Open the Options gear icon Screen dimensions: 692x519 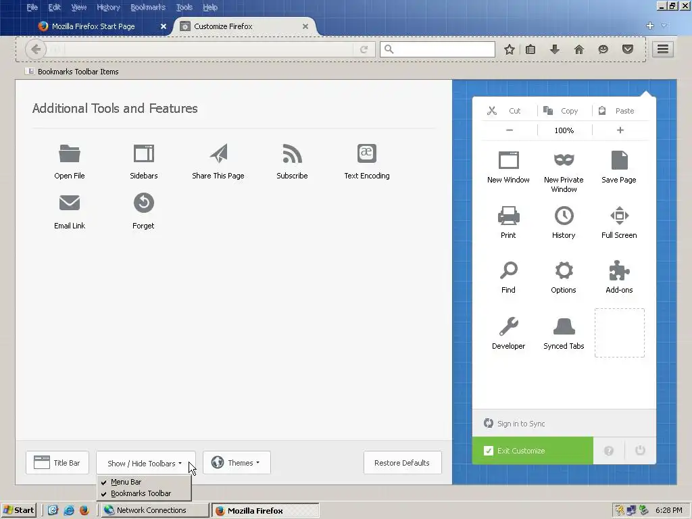564,270
